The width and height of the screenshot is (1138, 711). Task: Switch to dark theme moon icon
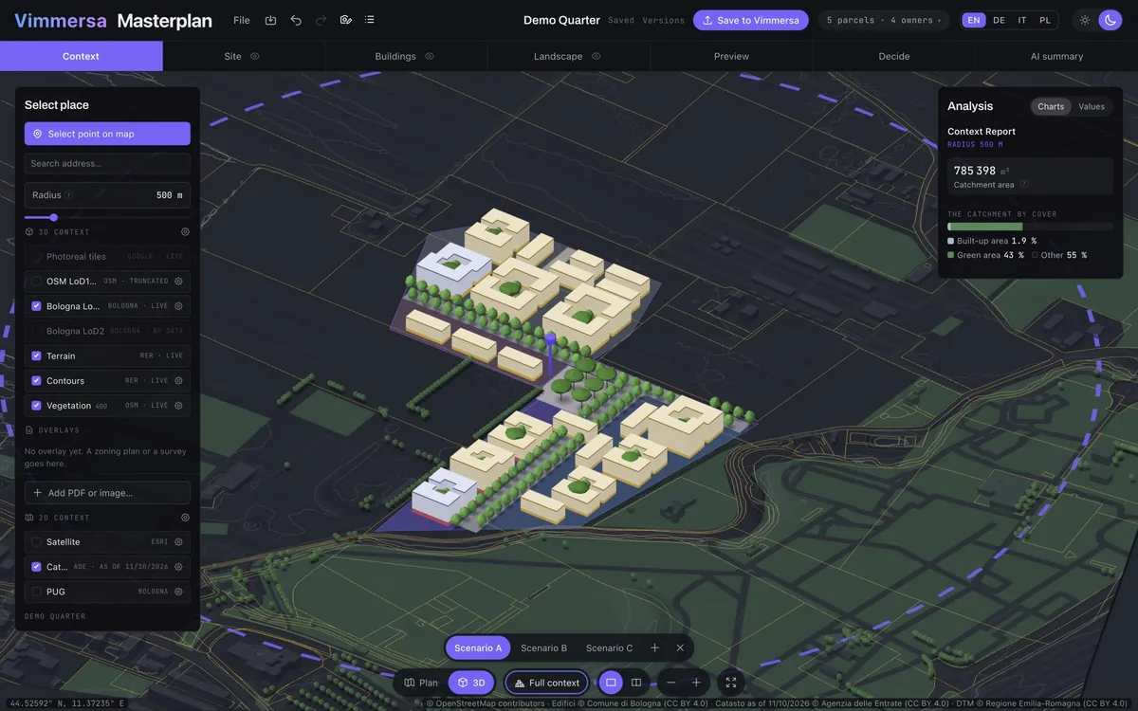1110,20
